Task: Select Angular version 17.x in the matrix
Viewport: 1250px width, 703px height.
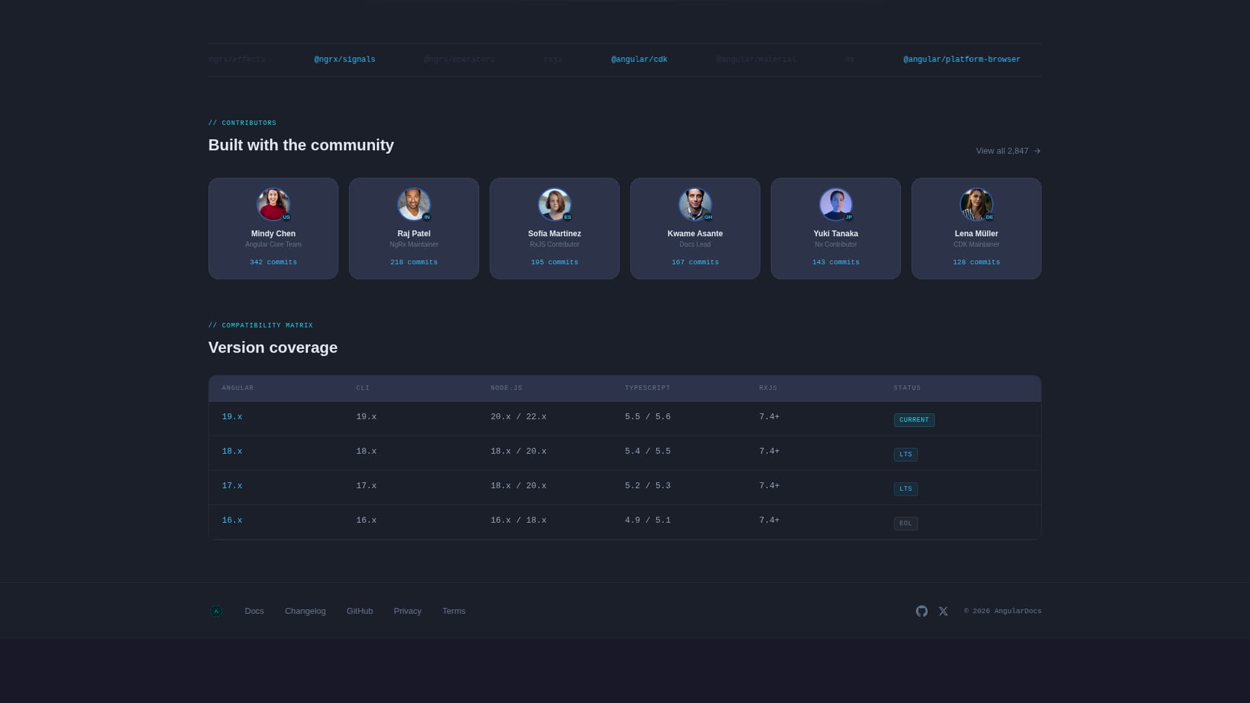Action: click(x=232, y=486)
